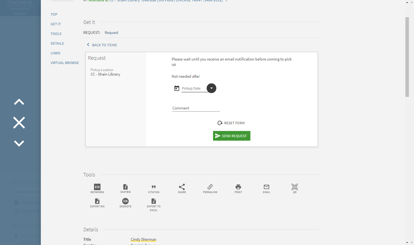This screenshot has height=245, width=414.
Task: Click the CC - Shain Library pickup location
Action: (x=105, y=74)
